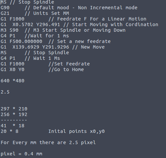Click the 256 * 192 dimensions line
Screen dimensions: 166x158
pos(14,114)
